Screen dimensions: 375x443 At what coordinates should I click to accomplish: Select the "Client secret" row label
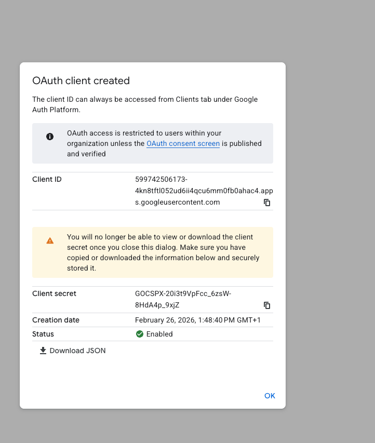54,293
